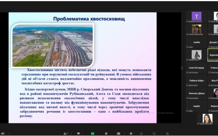Select Tetiana Kalyn participant tile

(x=196, y=81)
